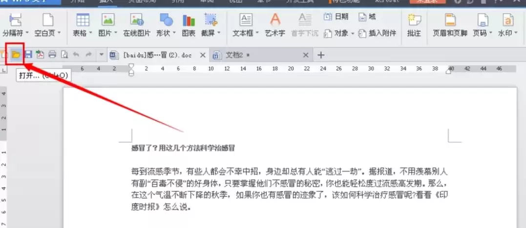526x228 pixels.
Task: Open Print Preview with the magnifier page icon
Action: [x=64, y=55]
